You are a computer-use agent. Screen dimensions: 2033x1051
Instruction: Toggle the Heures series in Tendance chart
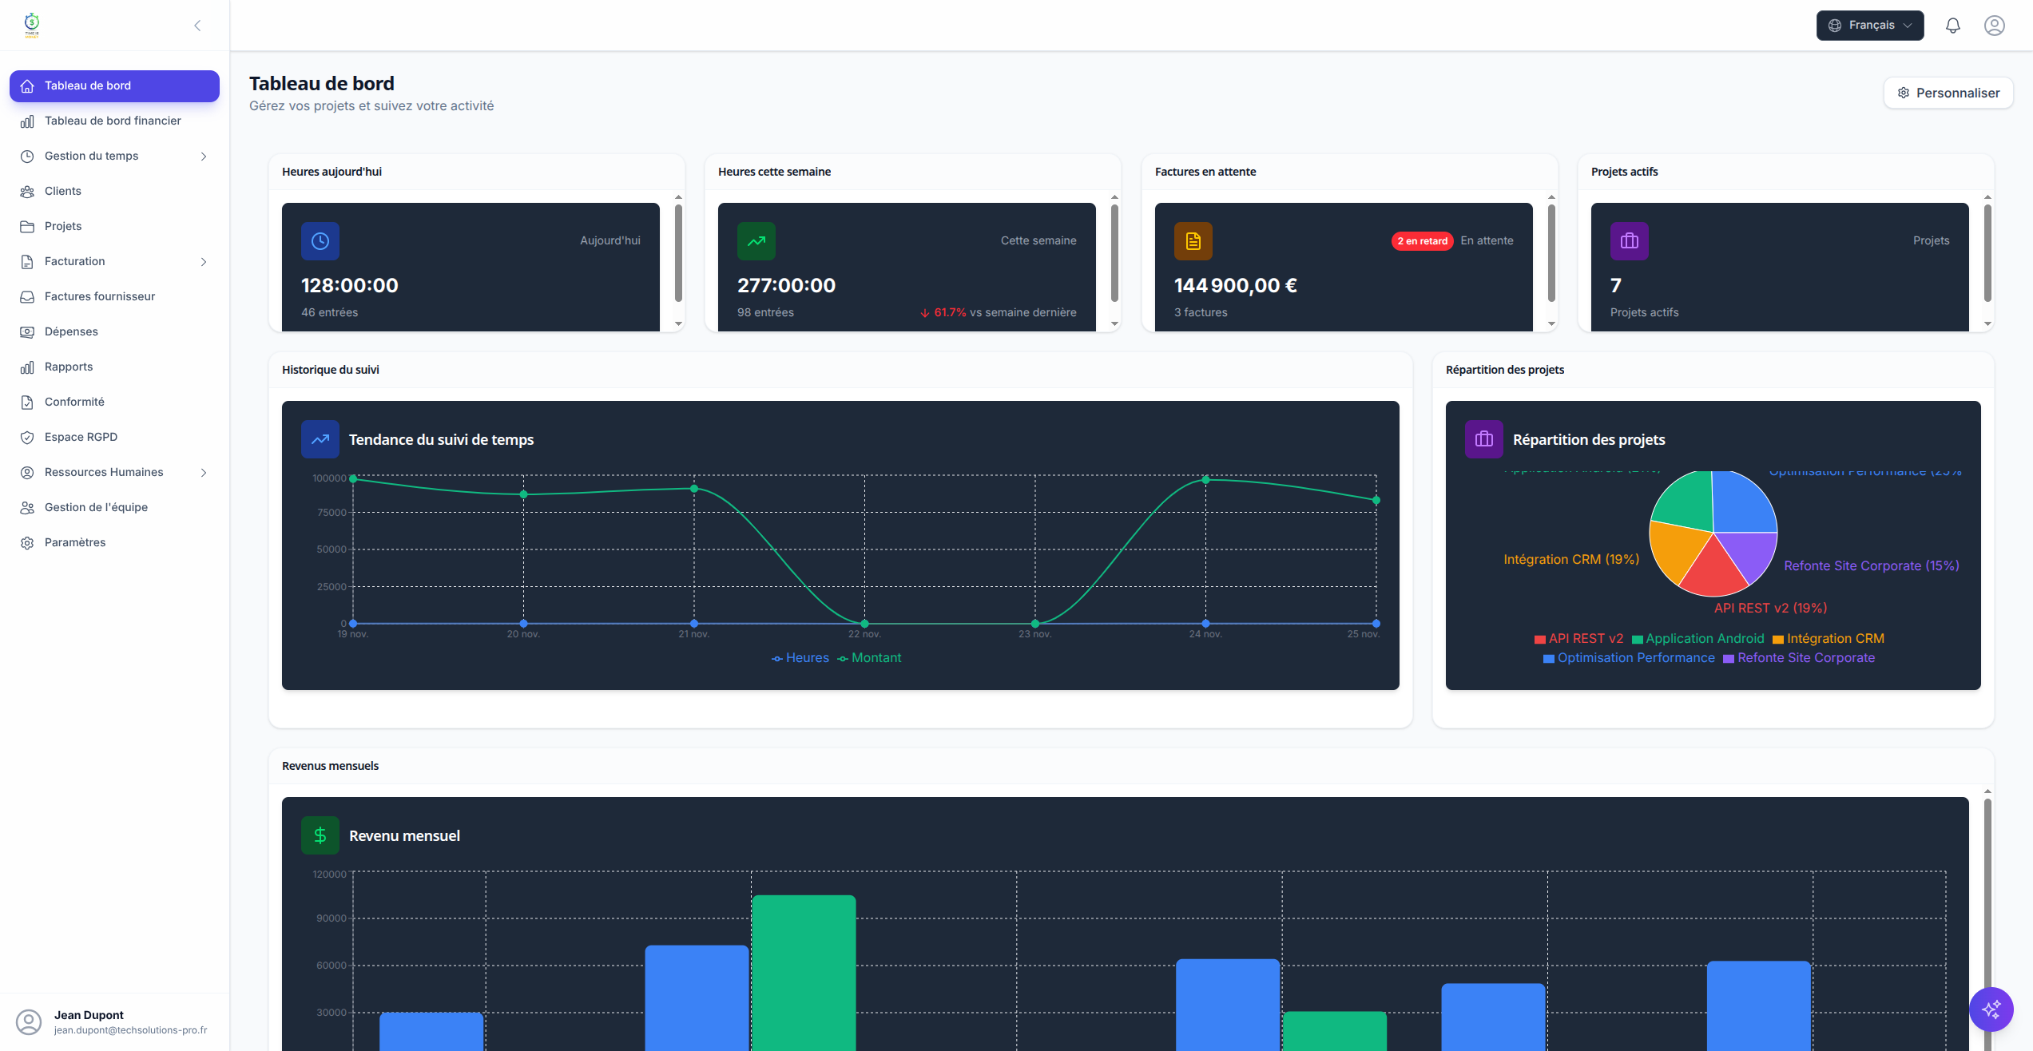click(800, 657)
